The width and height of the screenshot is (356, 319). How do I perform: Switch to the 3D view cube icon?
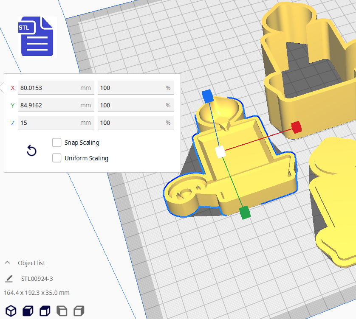(11, 311)
